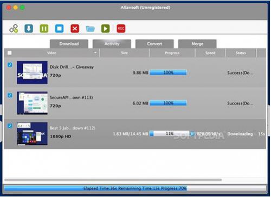Pause the 11% download using its small pause icon
This screenshot has height=197, width=271.
(x=192, y=134)
